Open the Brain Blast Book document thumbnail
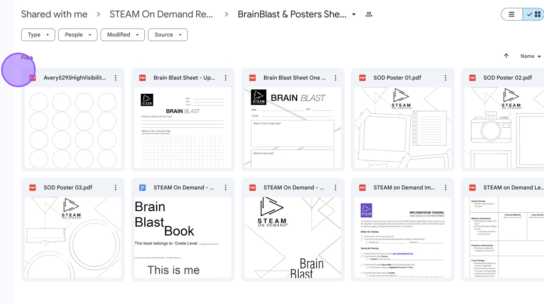 [183, 237]
